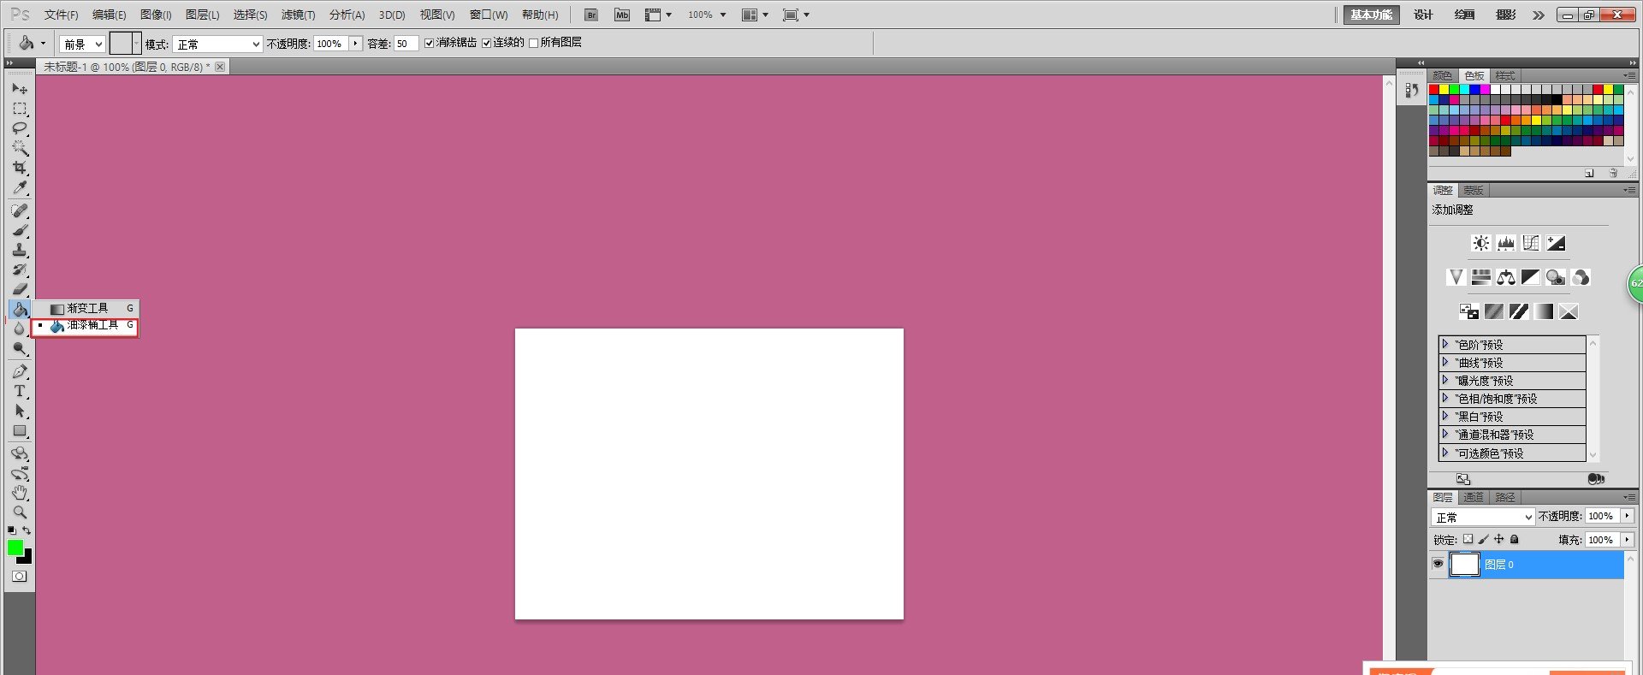
Task: Click the green foreground color swatch
Action: [15, 548]
